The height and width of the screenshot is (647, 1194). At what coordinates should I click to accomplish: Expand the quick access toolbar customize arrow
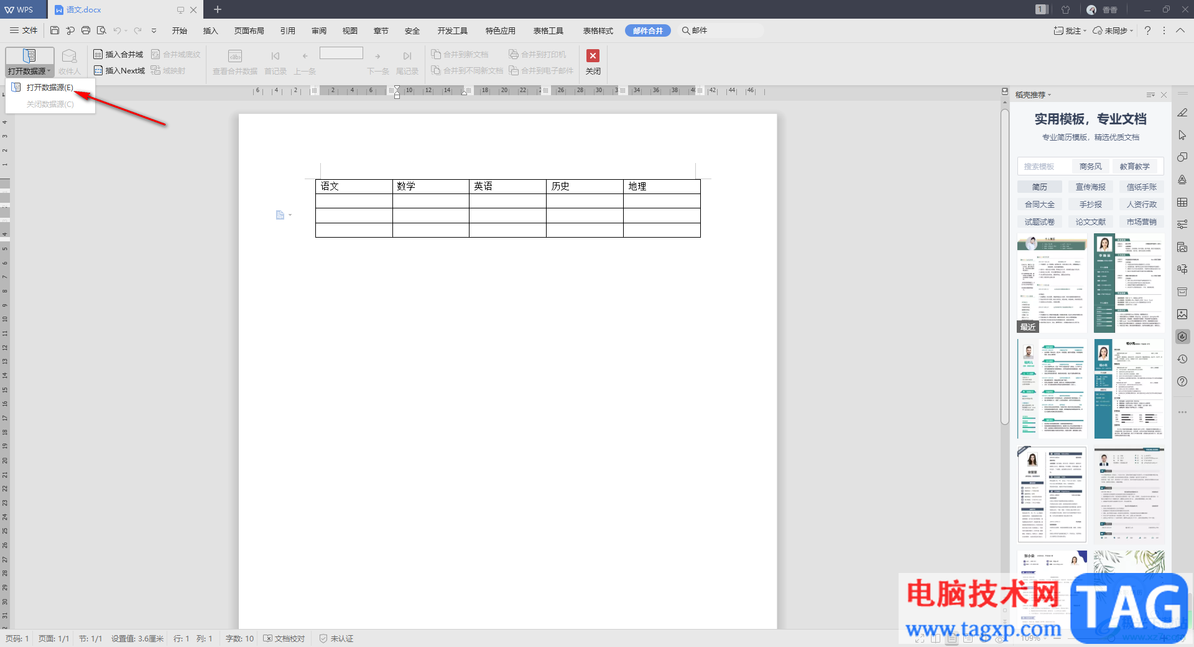(154, 30)
